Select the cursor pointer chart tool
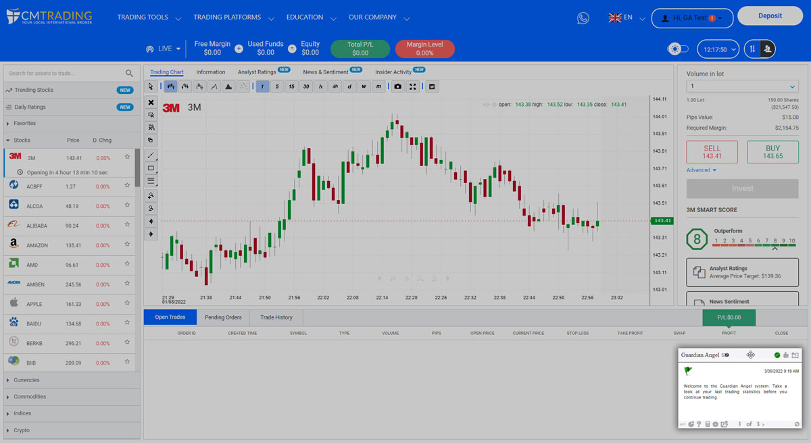811x443 pixels. (151, 86)
